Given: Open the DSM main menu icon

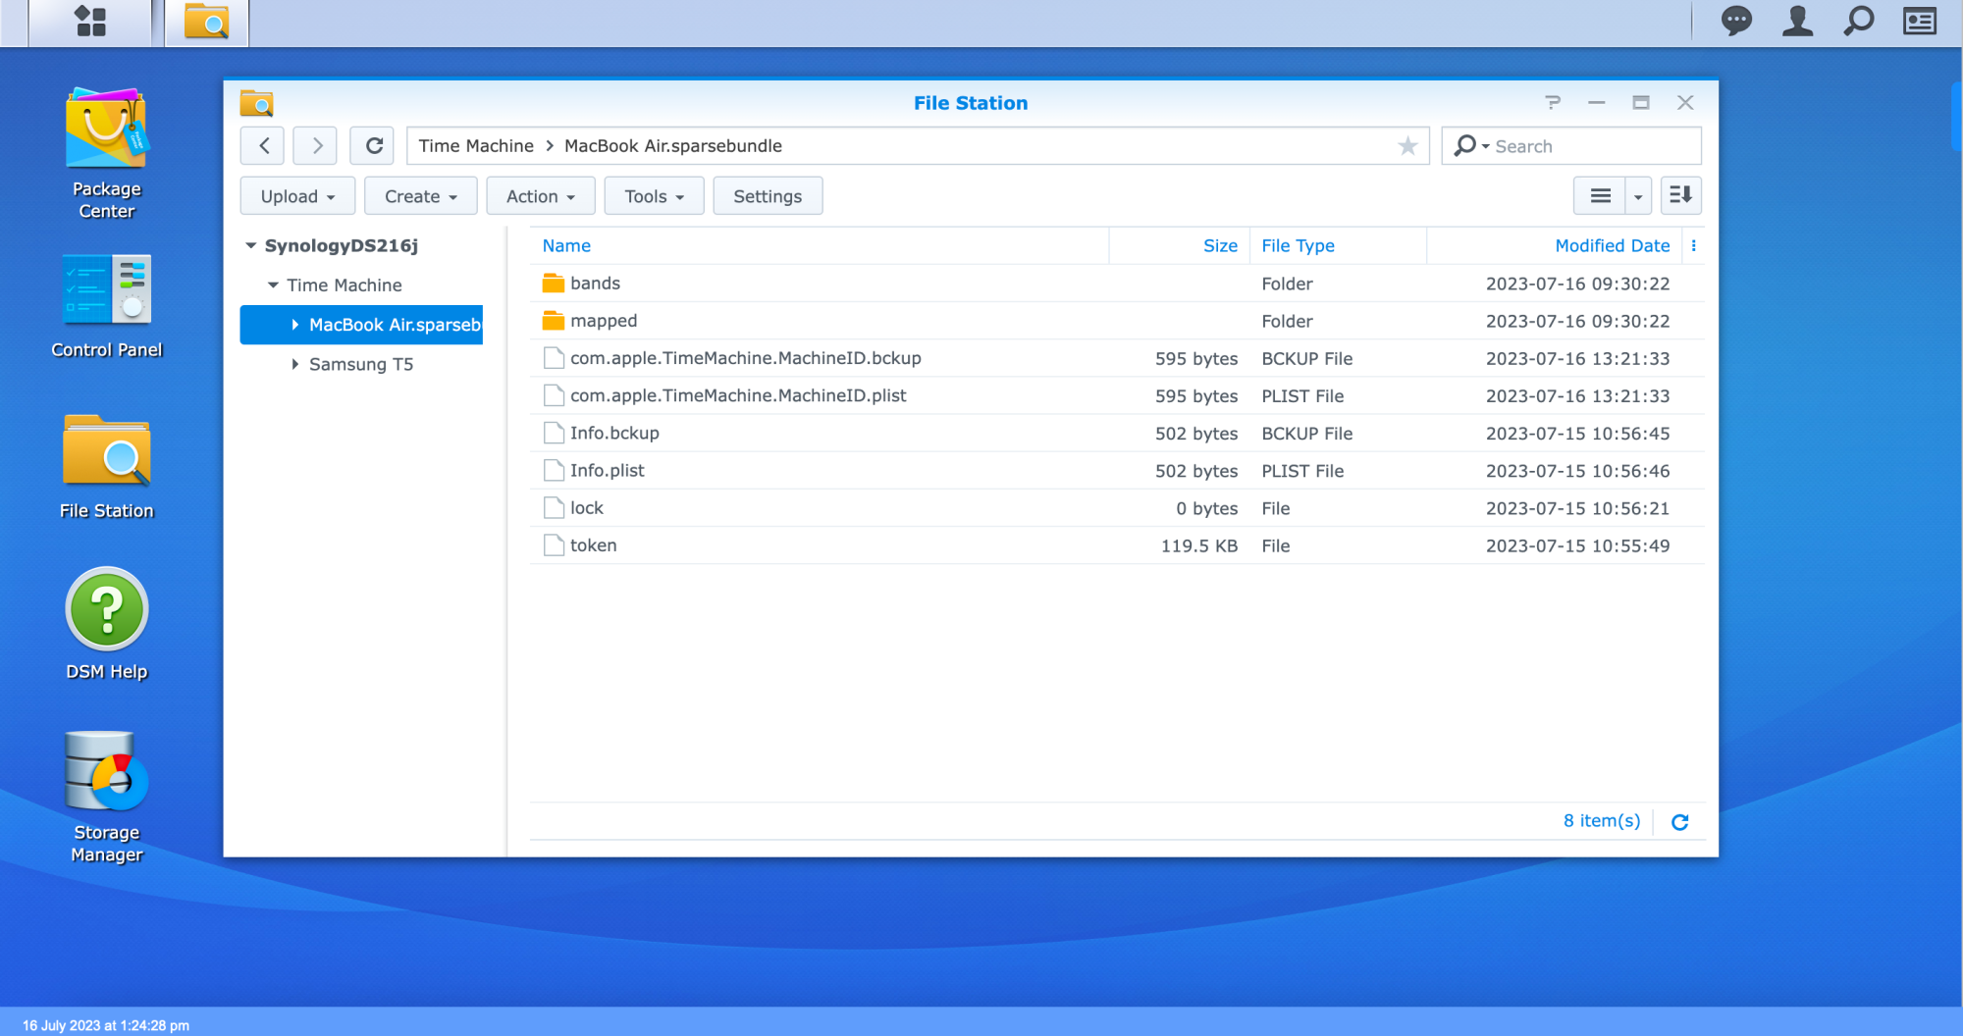Looking at the screenshot, I should pos(90,22).
